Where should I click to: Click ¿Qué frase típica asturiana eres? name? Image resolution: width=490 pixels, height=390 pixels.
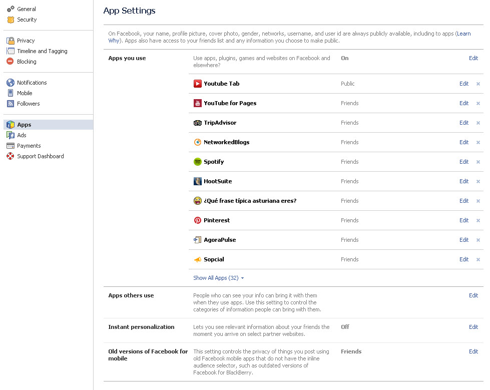[250, 201]
